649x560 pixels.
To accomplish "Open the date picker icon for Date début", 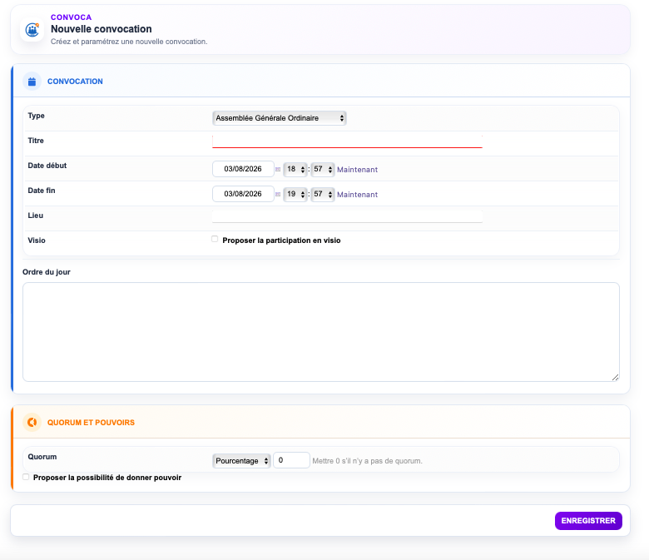I will [278, 169].
